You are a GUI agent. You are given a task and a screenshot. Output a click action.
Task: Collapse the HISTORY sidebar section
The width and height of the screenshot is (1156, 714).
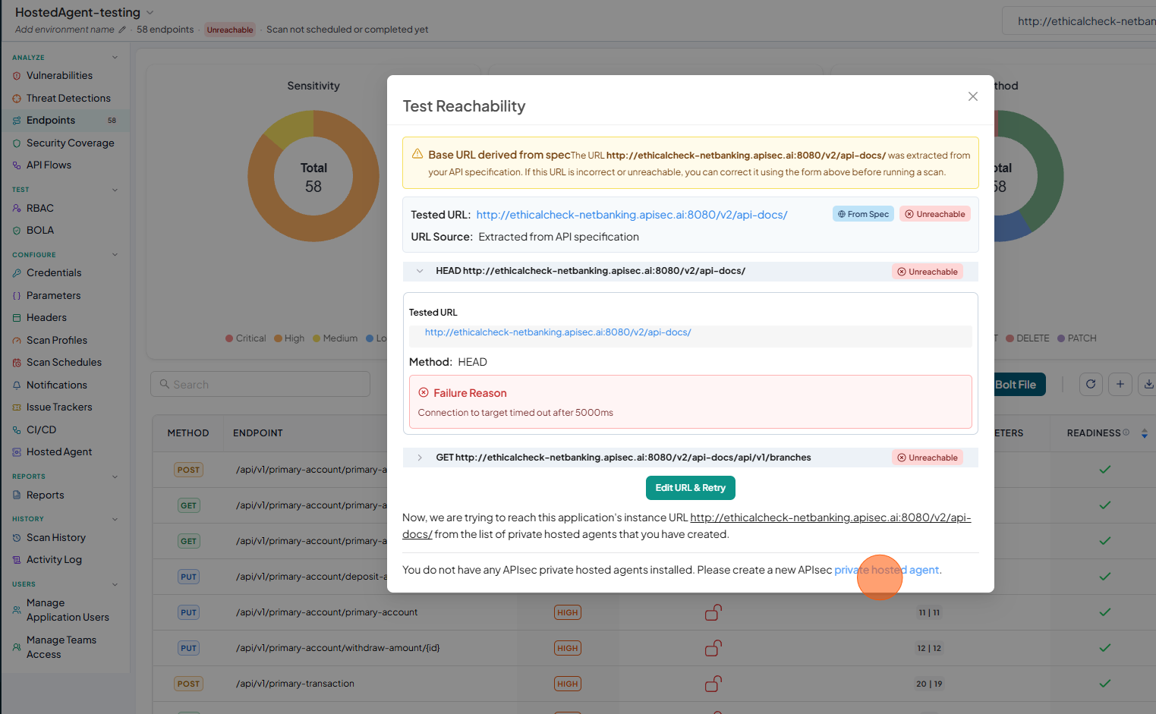pos(115,519)
